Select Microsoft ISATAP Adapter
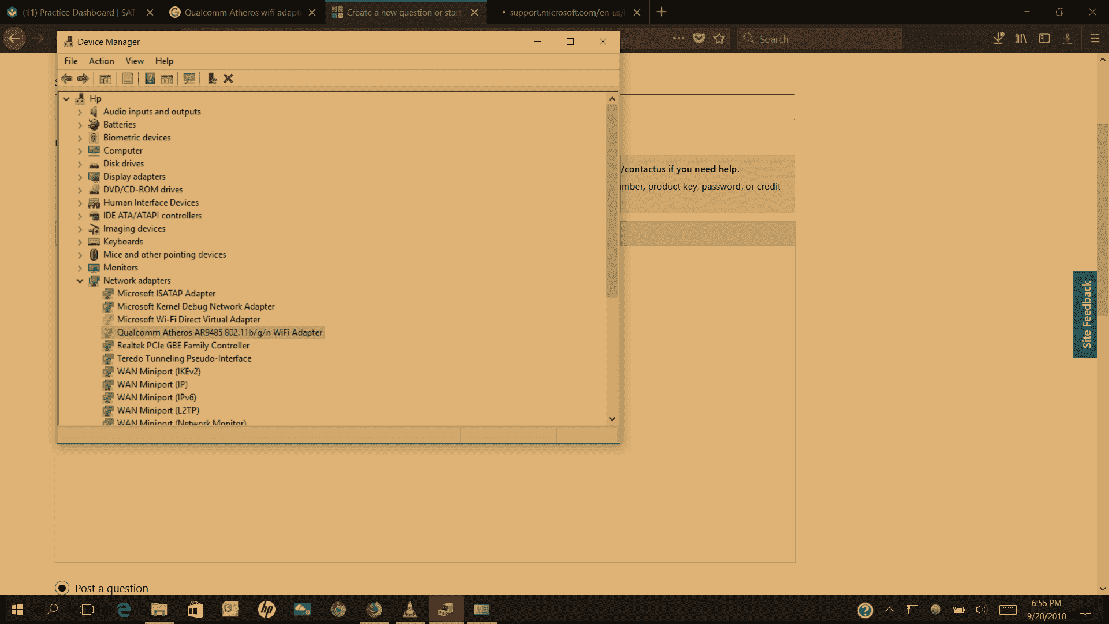Screen dimensions: 1109x624 (x=166, y=294)
